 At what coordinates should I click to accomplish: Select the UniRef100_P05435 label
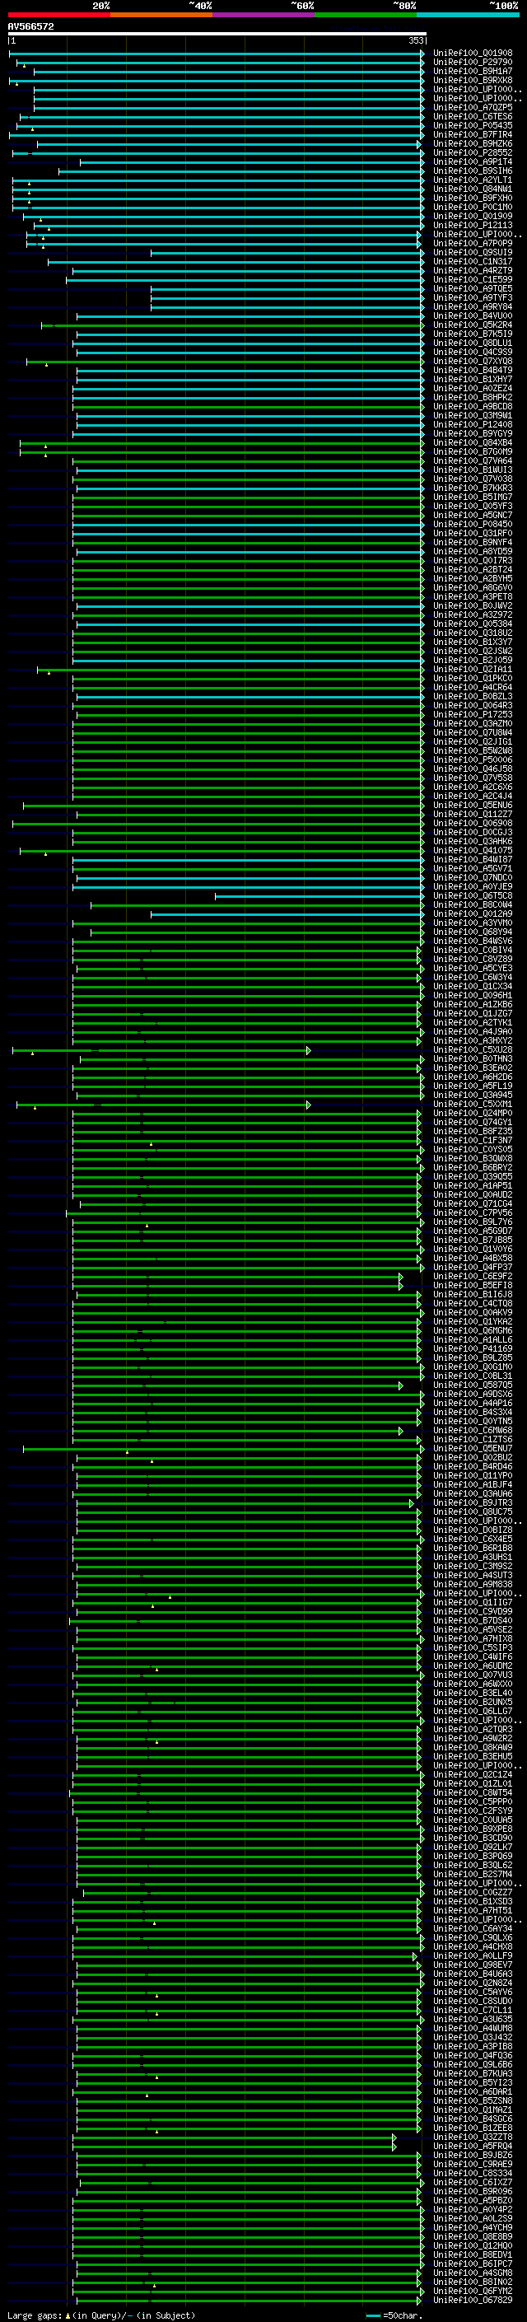(472, 125)
